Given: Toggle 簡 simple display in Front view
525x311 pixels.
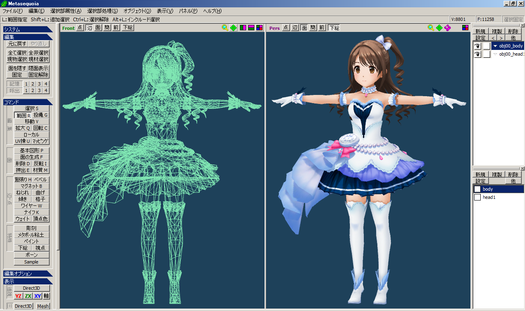Looking at the screenshot, I should [x=107, y=28].
